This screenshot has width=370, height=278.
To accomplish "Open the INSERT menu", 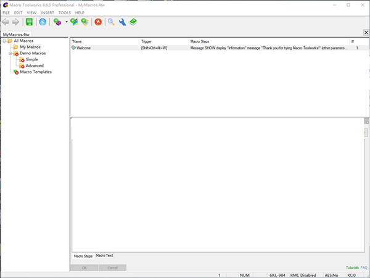I will coord(47,13).
